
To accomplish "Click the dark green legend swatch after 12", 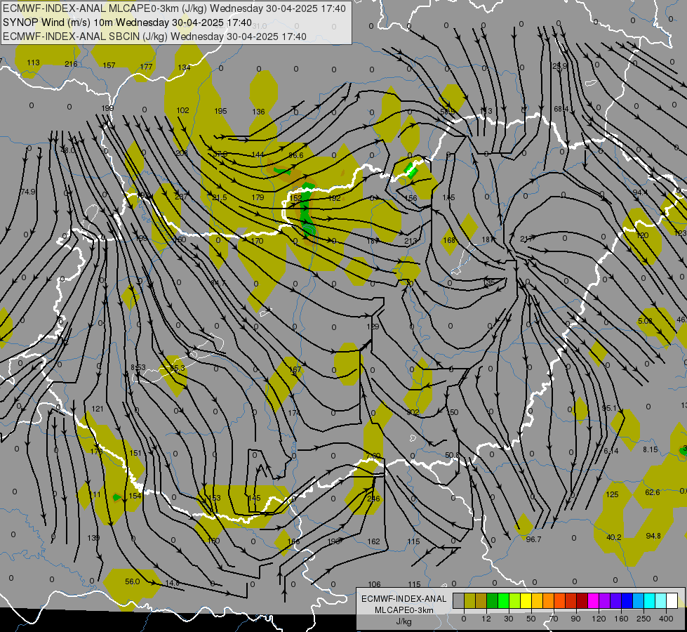I will [493, 600].
